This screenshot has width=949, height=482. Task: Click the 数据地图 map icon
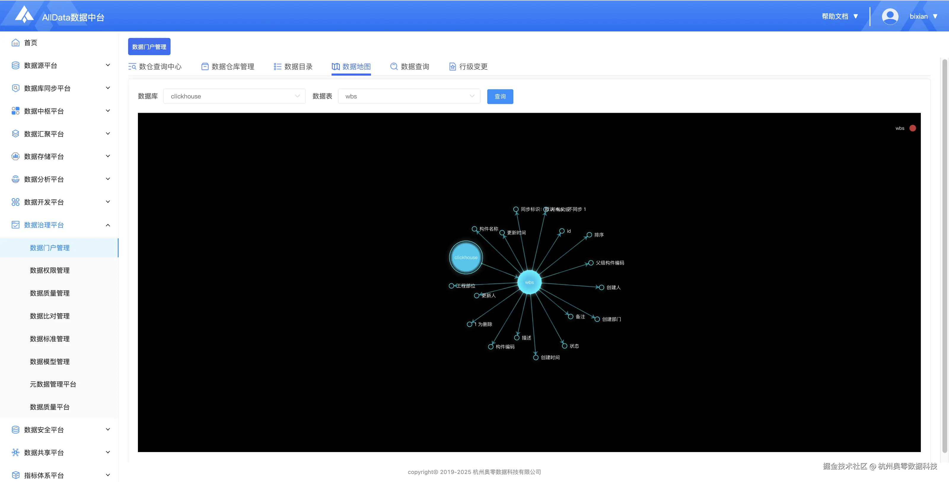(x=336, y=67)
